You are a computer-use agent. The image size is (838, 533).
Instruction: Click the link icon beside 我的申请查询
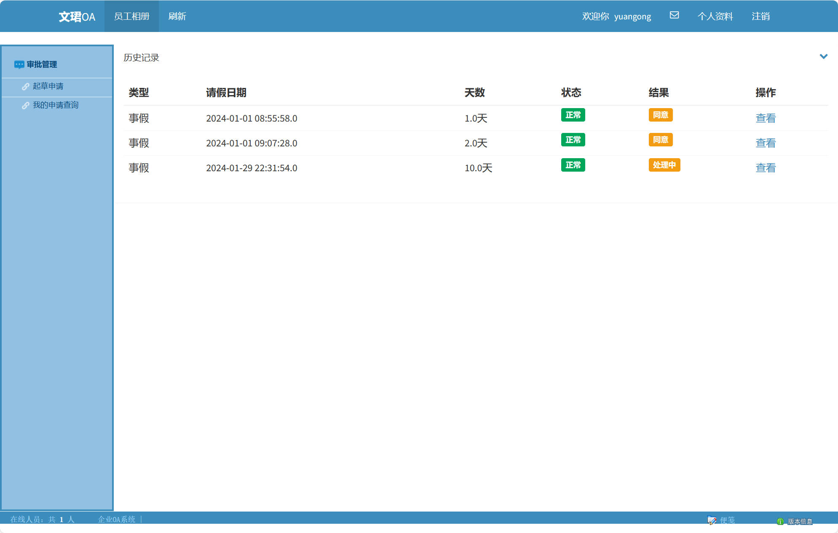26,105
